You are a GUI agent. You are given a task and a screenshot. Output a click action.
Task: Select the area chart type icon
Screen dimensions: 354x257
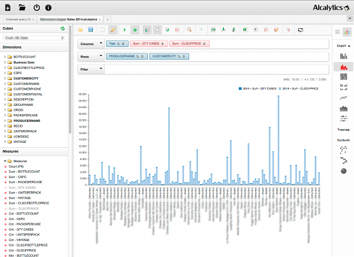[343, 108]
